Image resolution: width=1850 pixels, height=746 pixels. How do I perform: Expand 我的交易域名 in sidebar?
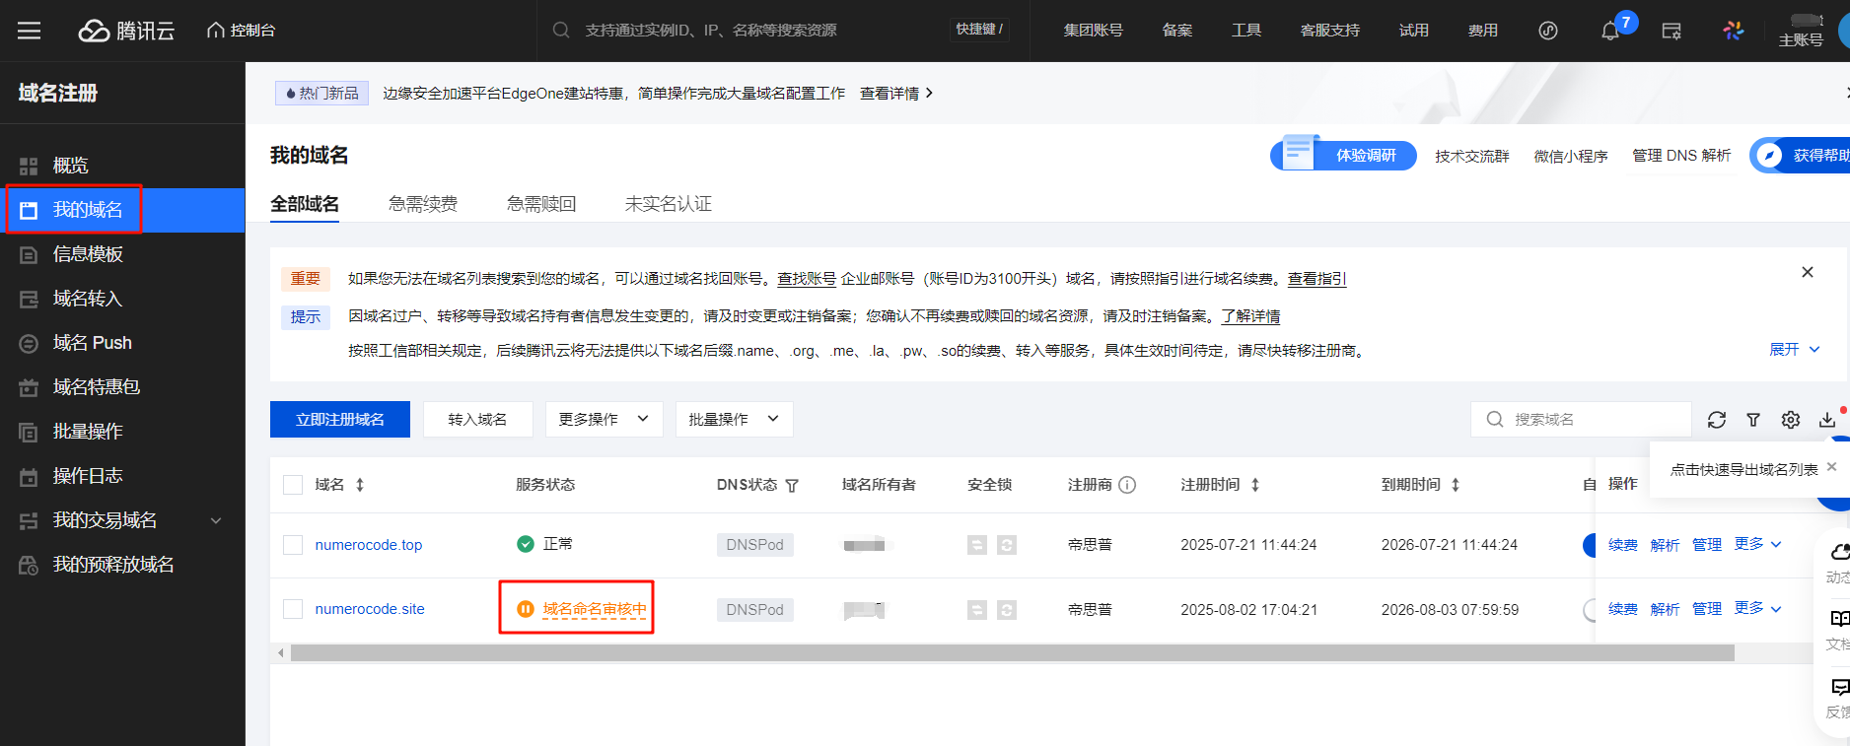click(216, 520)
